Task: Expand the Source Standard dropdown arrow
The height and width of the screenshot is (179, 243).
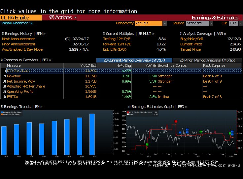Action: 211,23
